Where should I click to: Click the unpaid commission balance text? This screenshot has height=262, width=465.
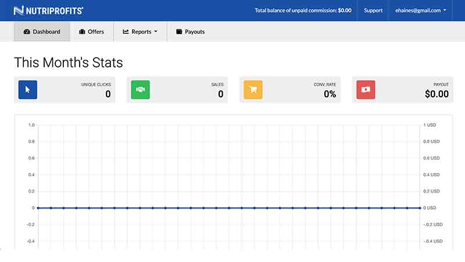pyautogui.click(x=303, y=10)
